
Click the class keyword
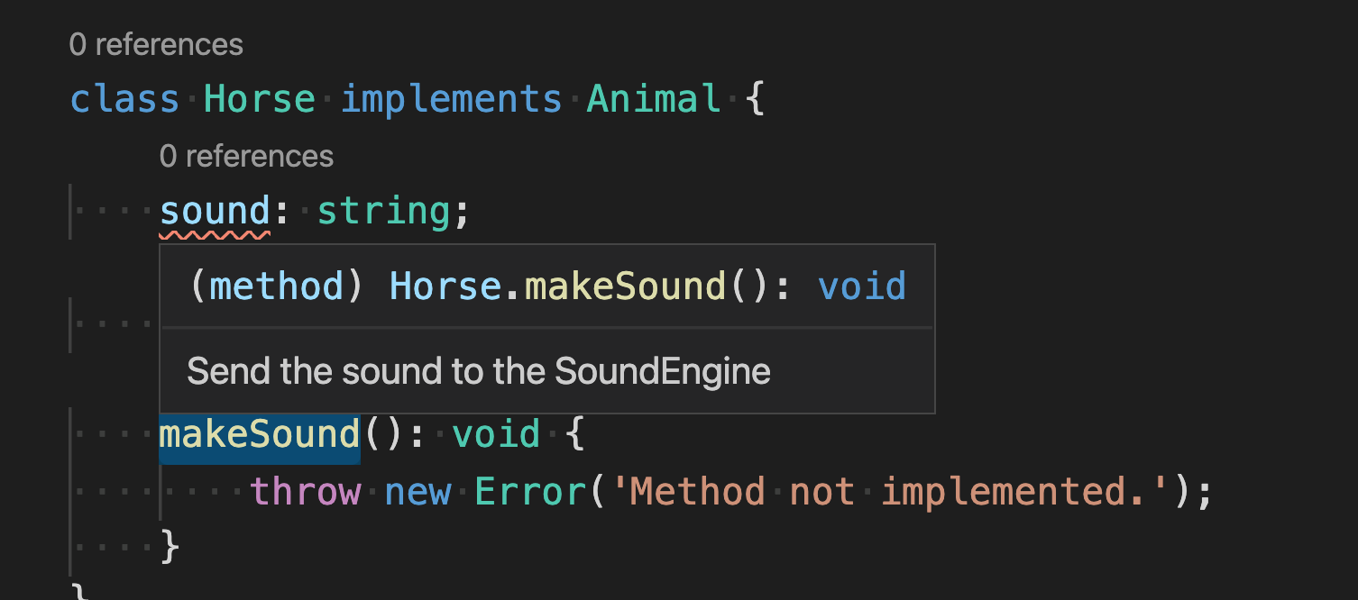[124, 99]
